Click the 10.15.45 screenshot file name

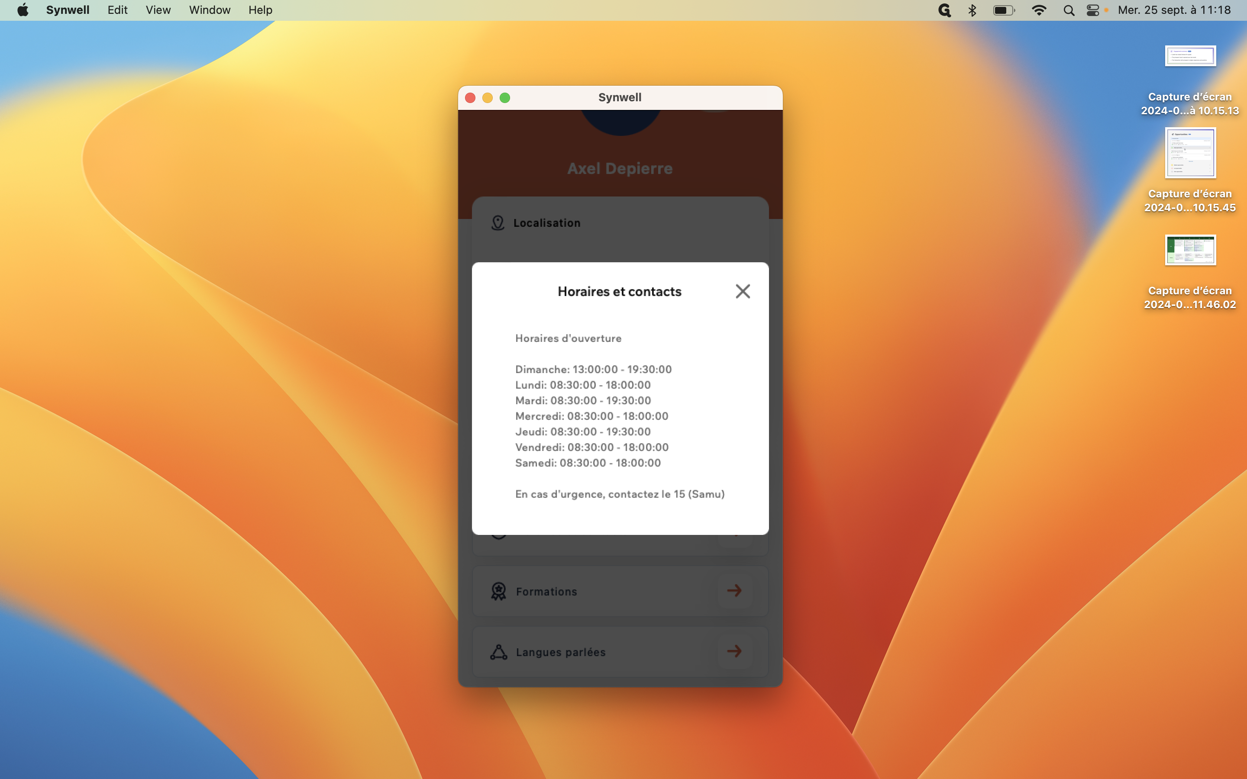coord(1190,200)
